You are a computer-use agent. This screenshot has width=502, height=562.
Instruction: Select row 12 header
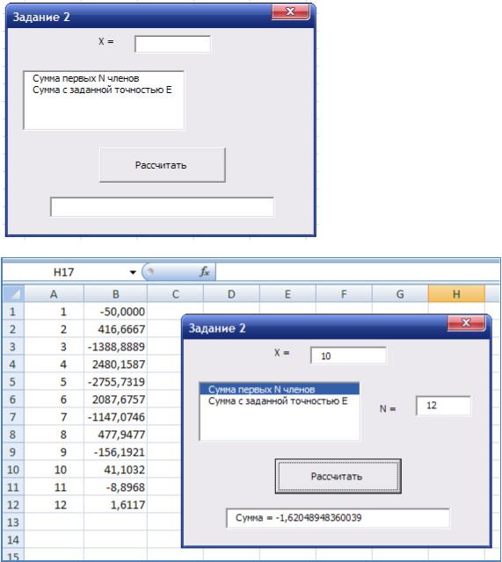coord(13,505)
